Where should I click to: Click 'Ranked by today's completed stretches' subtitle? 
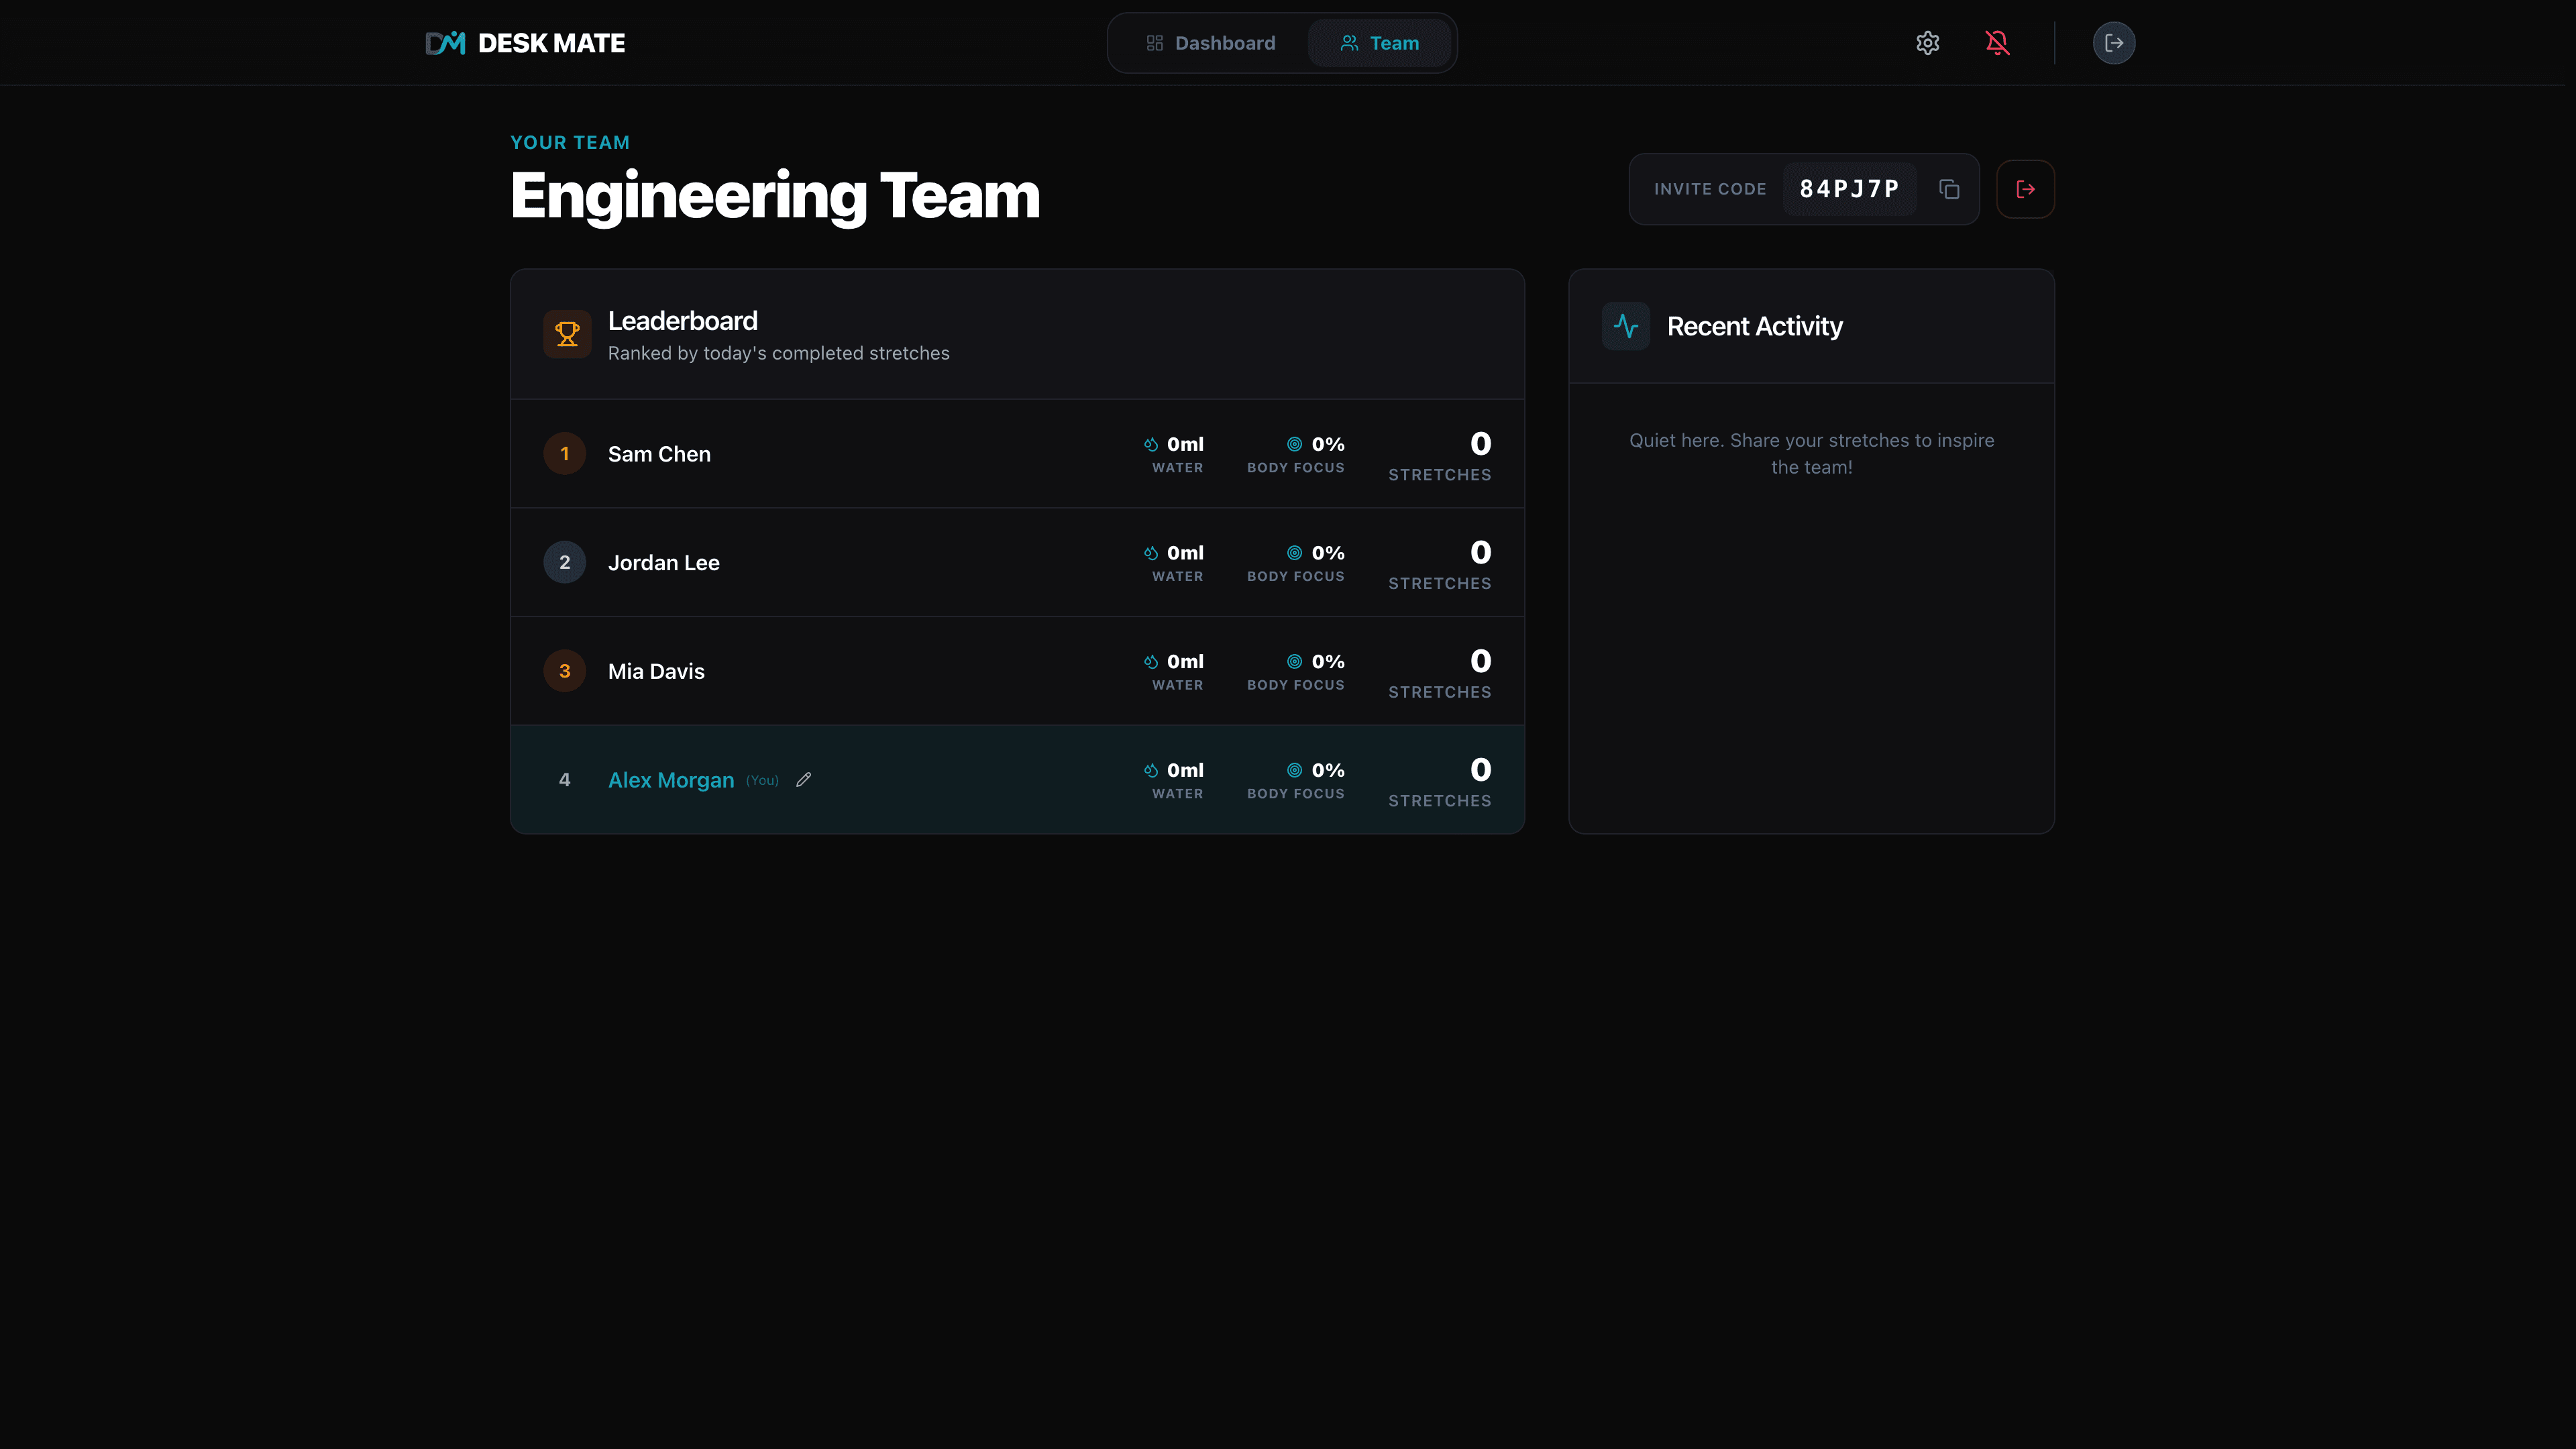(778, 354)
